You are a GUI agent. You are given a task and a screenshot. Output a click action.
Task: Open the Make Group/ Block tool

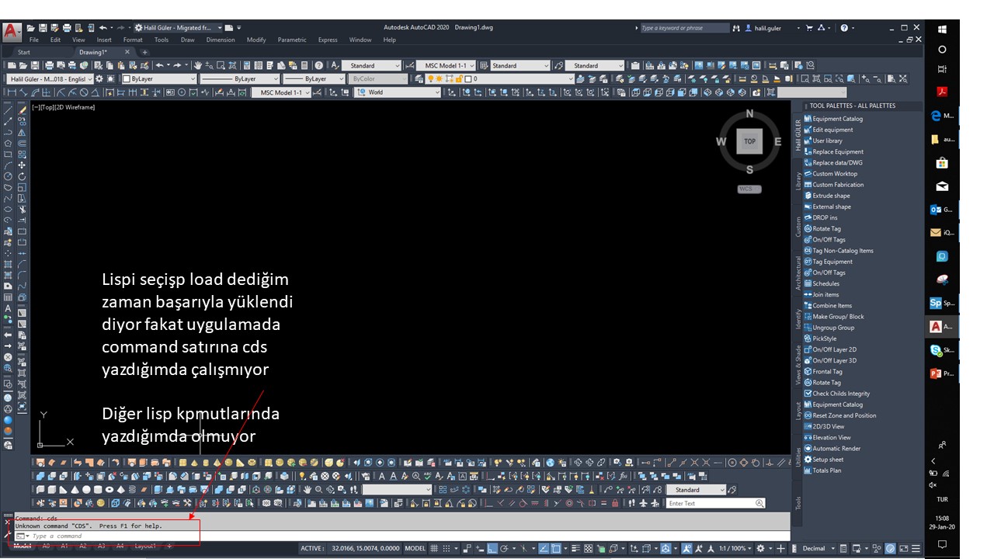[839, 316]
